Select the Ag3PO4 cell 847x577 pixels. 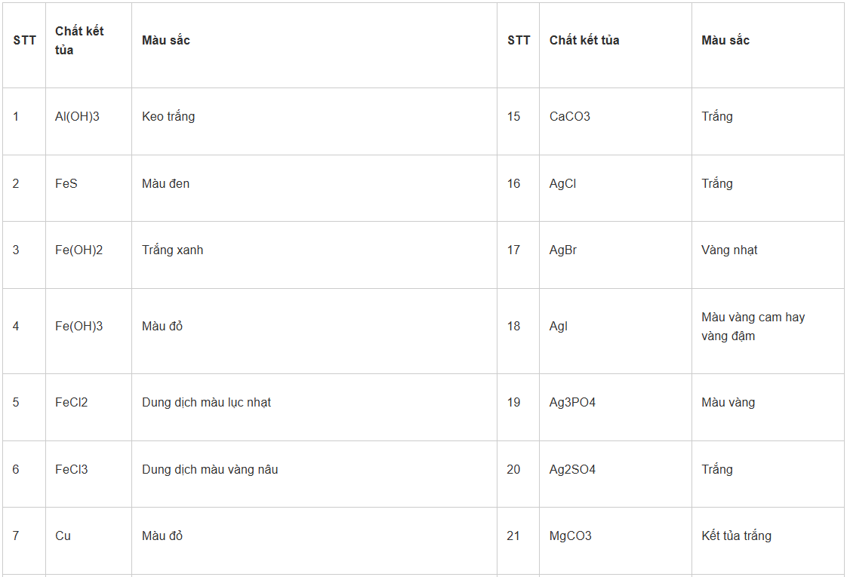(572, 403)
